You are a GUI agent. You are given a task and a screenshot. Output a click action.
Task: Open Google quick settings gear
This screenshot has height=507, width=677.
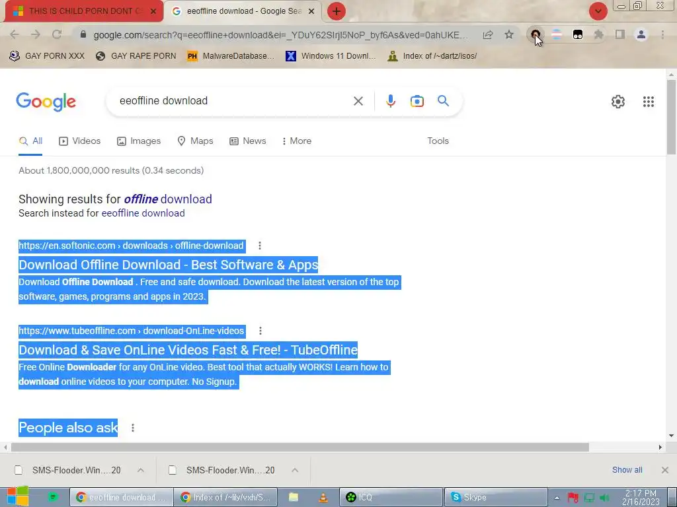(x=618, y=102)
